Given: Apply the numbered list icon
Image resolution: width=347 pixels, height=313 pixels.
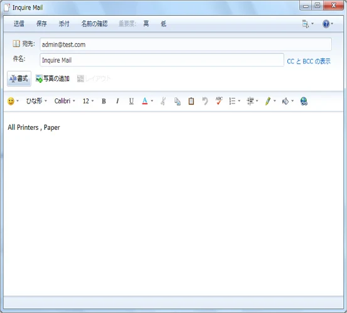Looking at the screenshot, I should click(232, 101).
